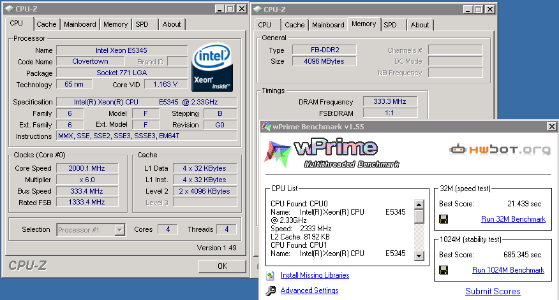Open Advanced Settings link

pyautogui.click(x=309, y=290)
